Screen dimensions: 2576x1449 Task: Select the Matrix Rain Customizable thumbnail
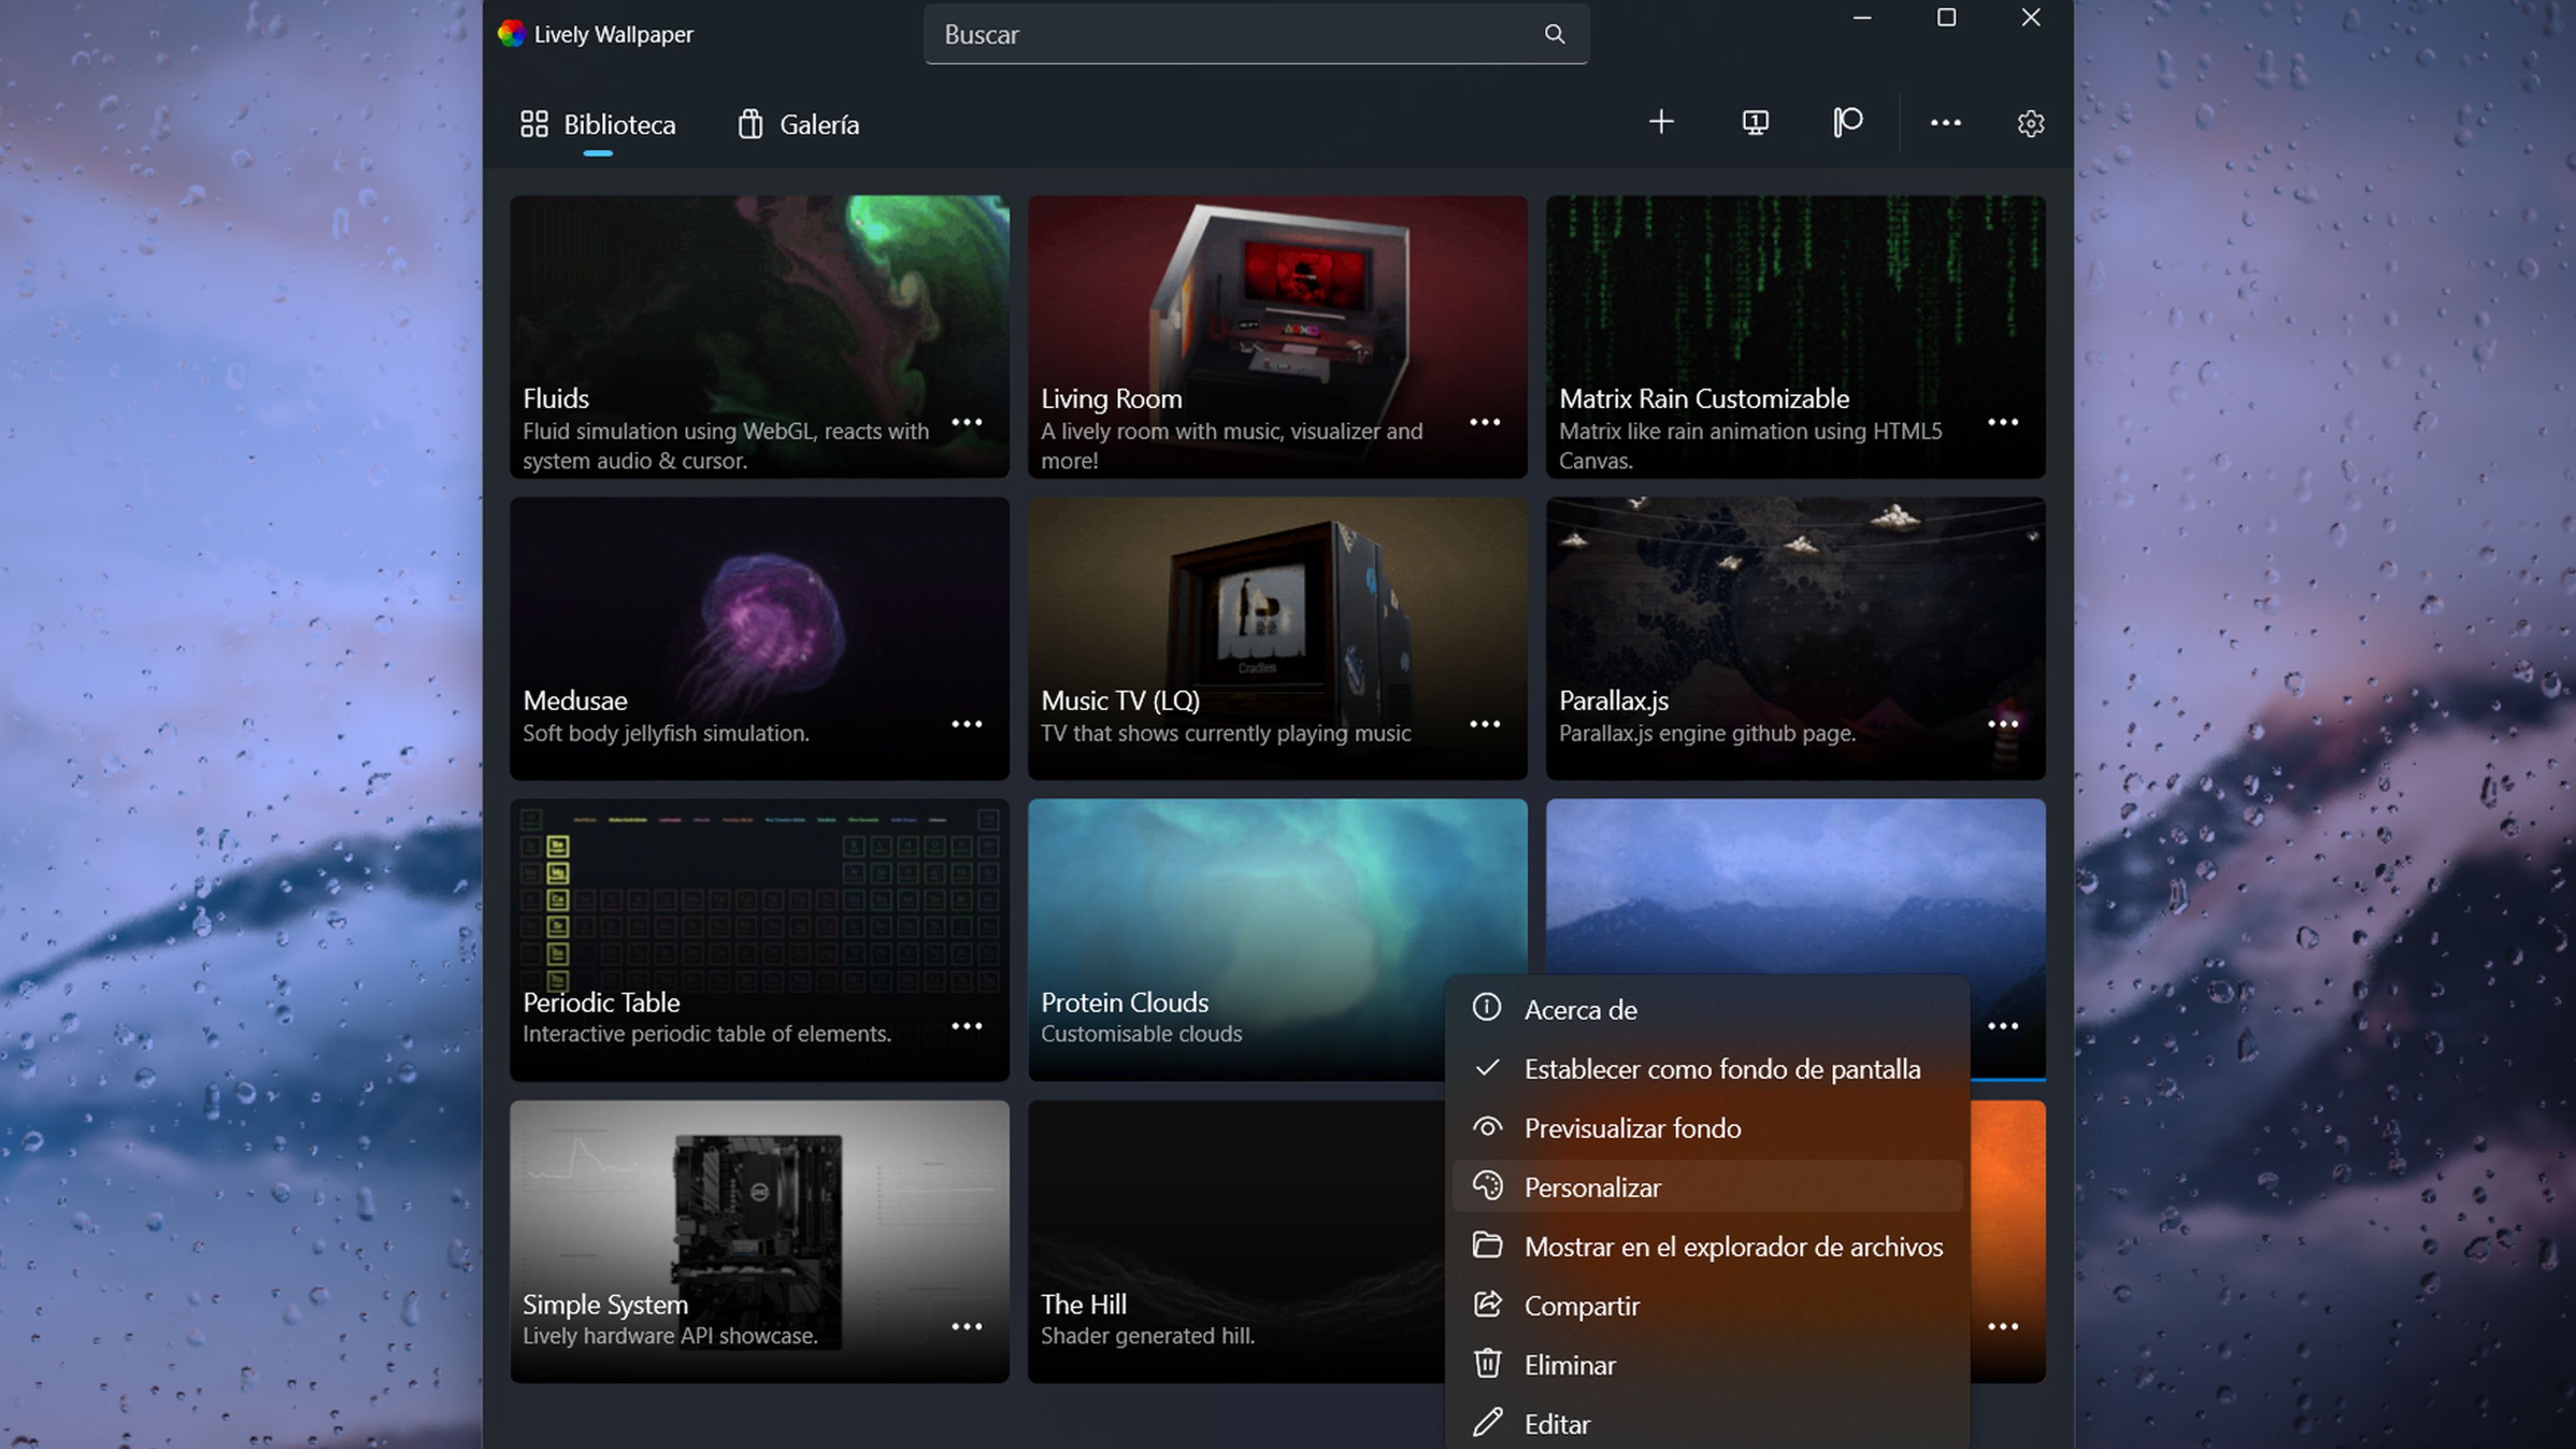(x=1795, y=336)
